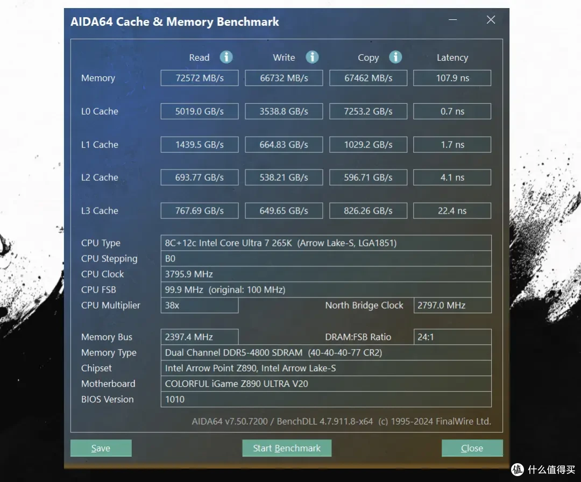Viewport: 581px width, 482px height.
Task: Click the CPU Clock 3795.9 MHz field
Action: pos(326,274)
